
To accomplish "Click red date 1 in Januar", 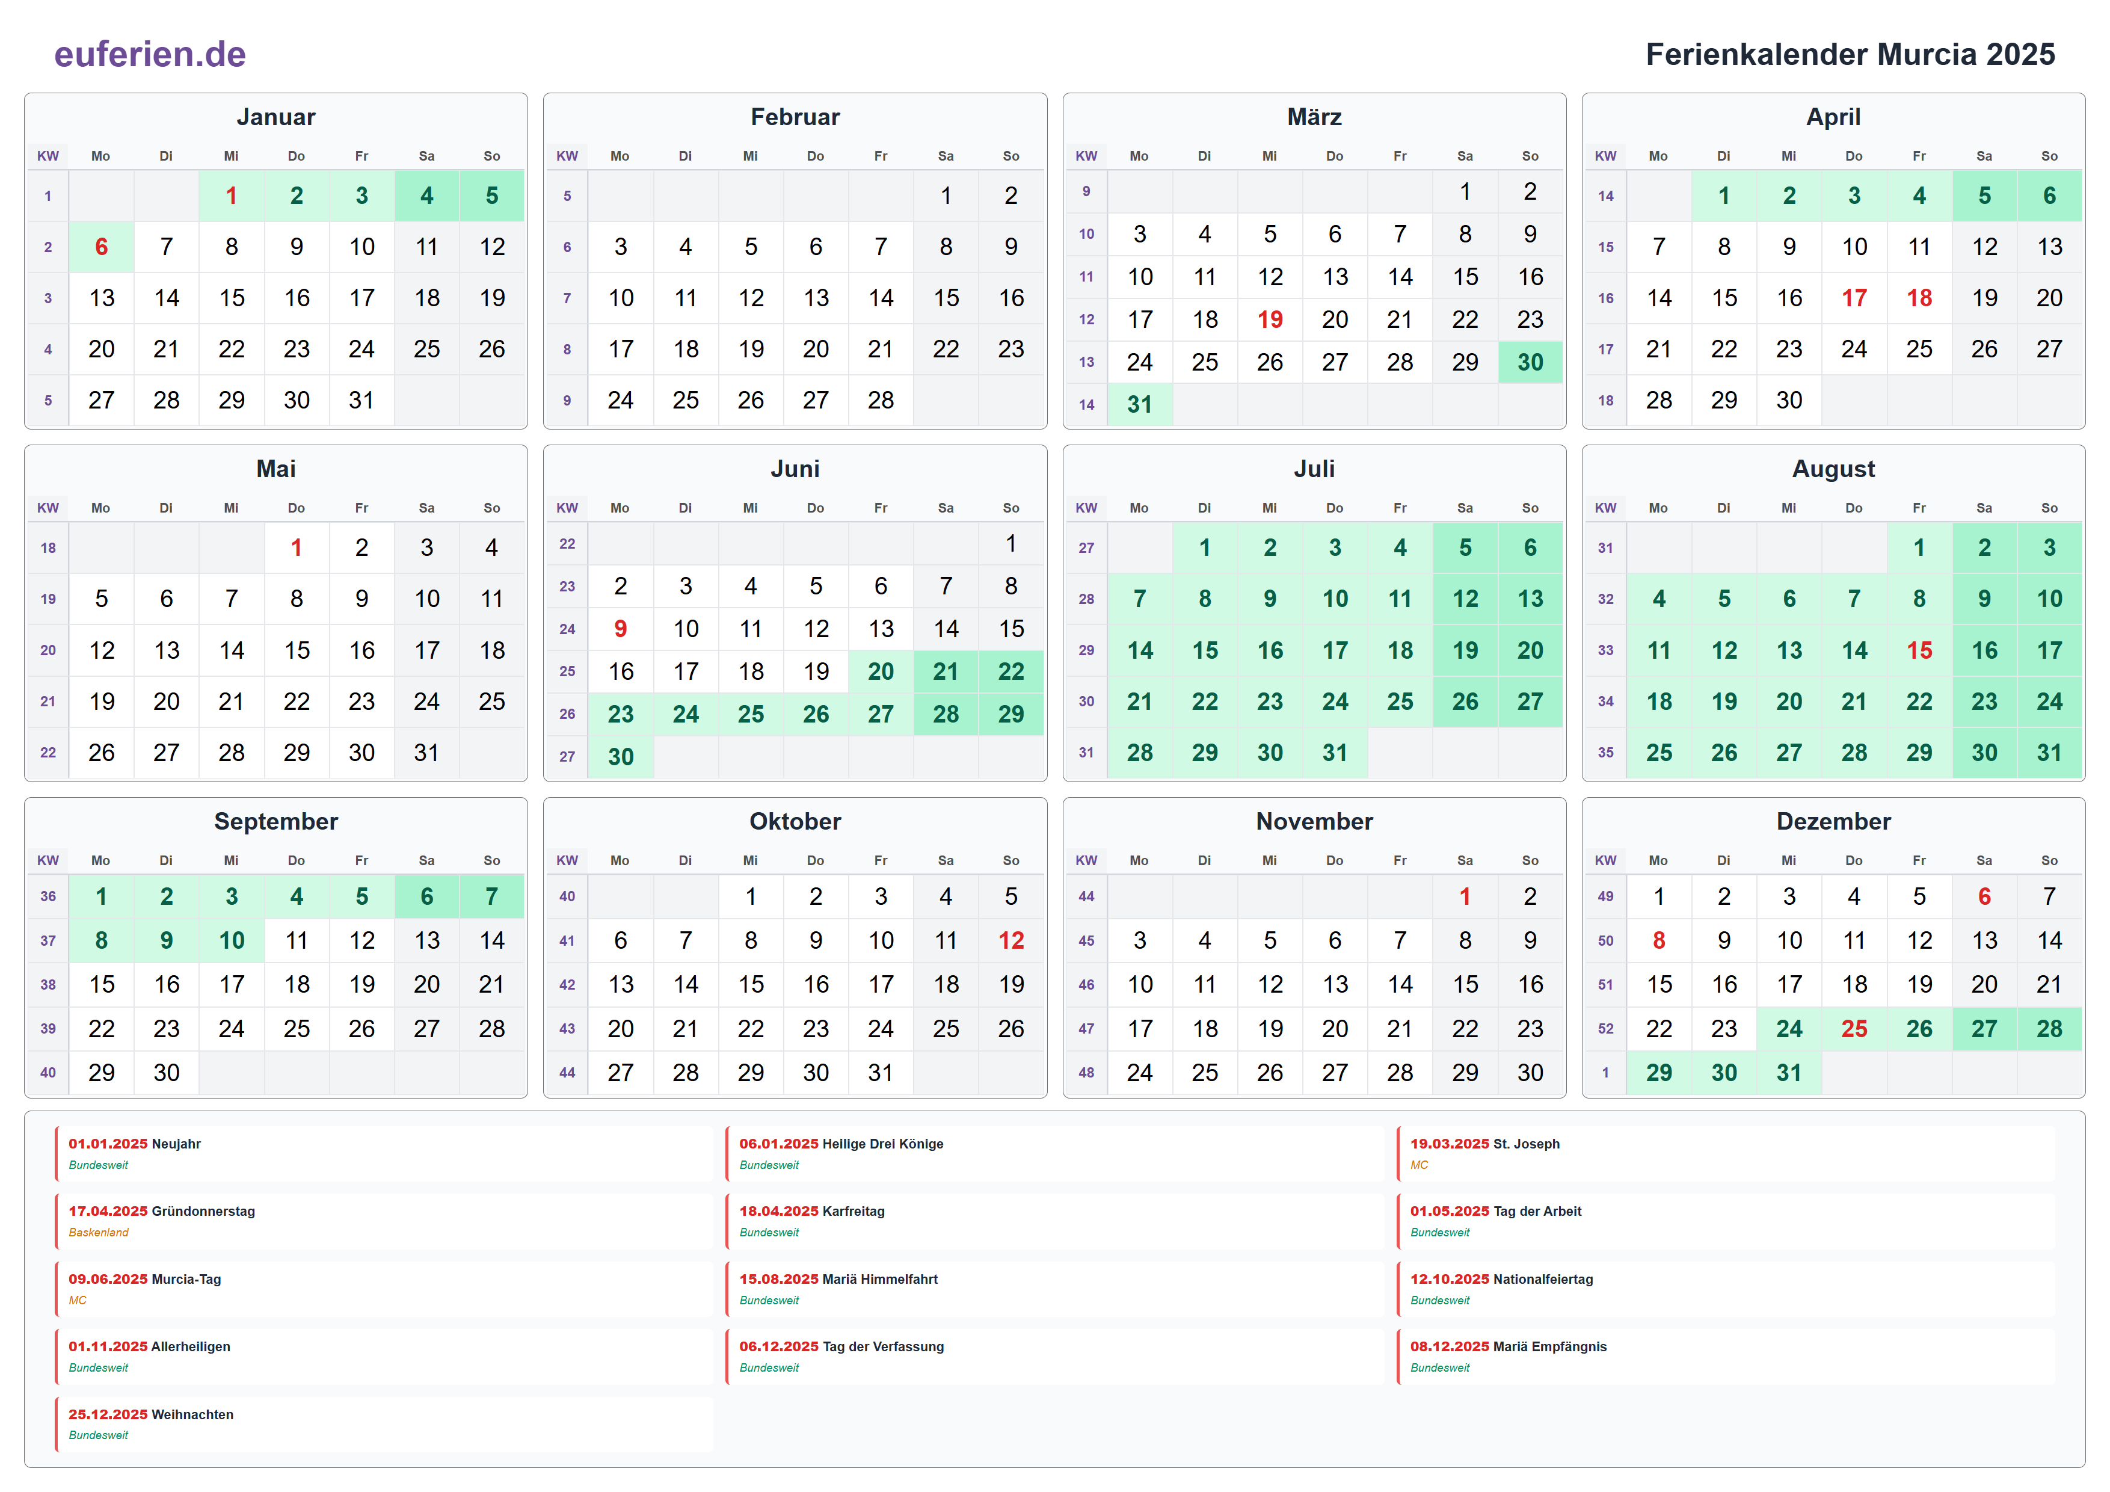I will (x=232, y=196).
